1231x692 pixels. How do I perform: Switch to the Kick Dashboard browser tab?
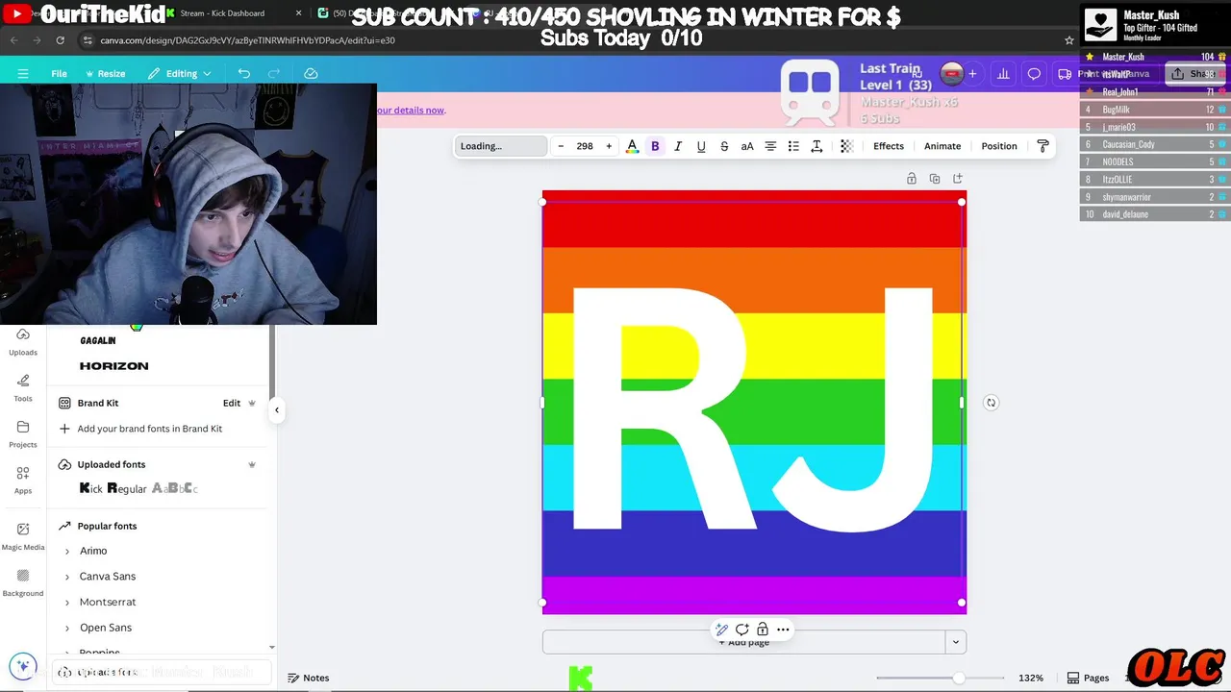[221, 13]
